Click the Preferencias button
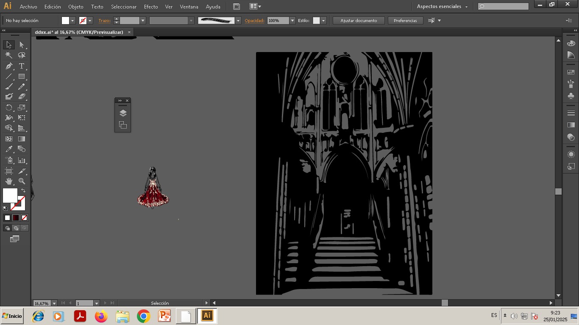579x325 pixels. click(x=405, y=20)
